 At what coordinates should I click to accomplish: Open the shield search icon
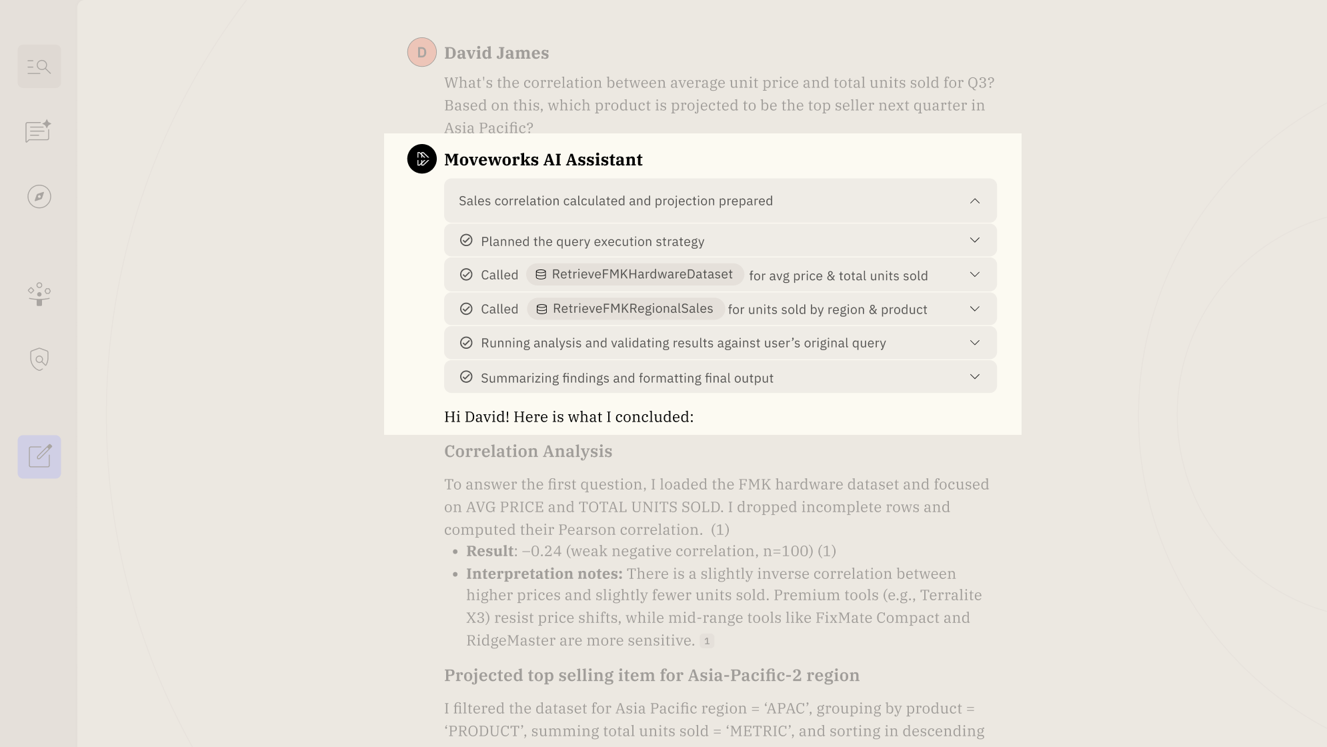pyautogui.click(x=39, y=359)
